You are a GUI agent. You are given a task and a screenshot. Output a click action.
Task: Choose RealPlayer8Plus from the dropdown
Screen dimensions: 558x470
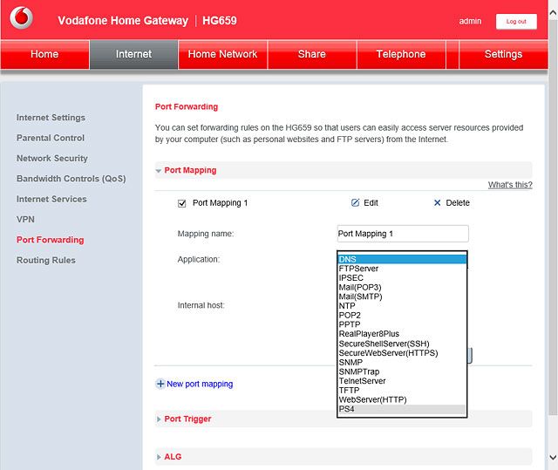tap(401, 334)
